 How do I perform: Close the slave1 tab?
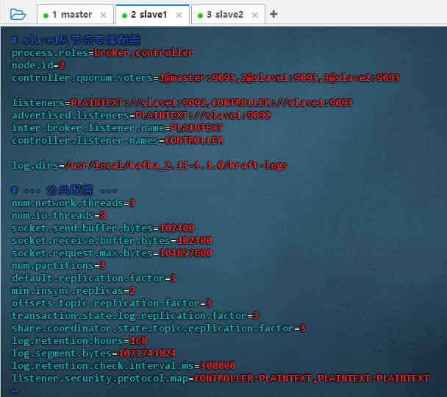click(179, 15)
